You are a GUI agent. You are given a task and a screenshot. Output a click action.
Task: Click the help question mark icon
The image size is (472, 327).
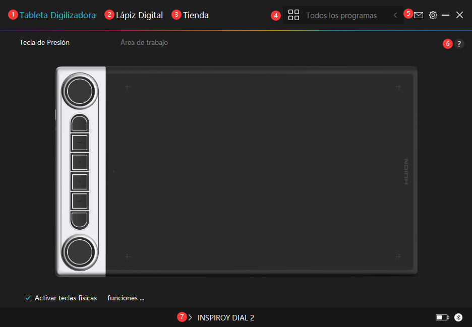pyautogui.click(x=458, y=44)
